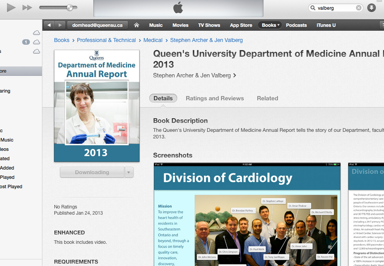The width and height of the screenshot is (384, 266).
Task: Click the Medical breadcrumb link
Action: pos(153,40)
